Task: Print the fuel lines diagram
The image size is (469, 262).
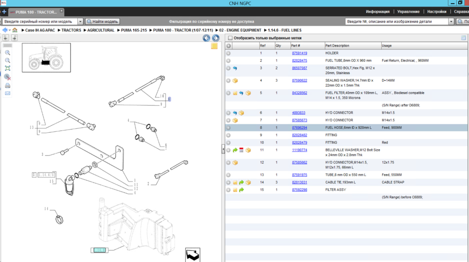Action: tap(8, 86)
